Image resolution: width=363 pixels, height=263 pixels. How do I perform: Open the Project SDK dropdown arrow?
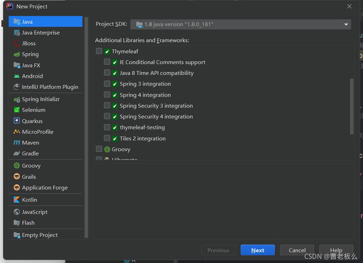(346, 24)
